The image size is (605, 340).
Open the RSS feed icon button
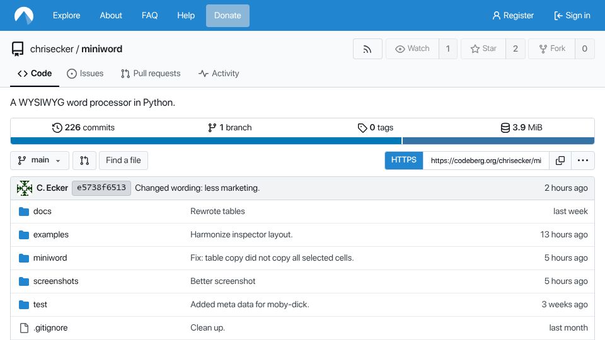tap(367, 48)
